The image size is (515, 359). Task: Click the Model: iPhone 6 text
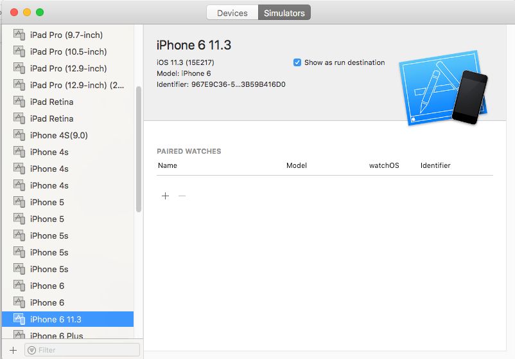pyautogui.click(x=184, y=73)
